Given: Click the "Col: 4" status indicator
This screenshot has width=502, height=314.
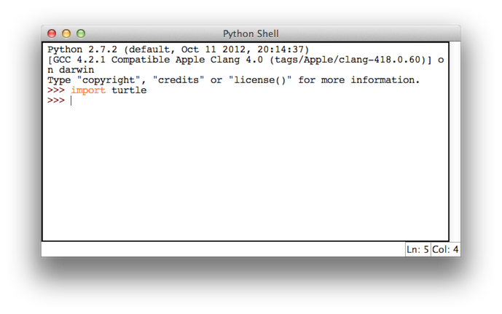Looking at the screenshot, I should 445,250.
